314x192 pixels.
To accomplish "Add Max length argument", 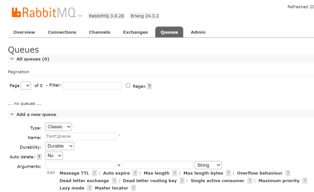I will tap(157, 173).
